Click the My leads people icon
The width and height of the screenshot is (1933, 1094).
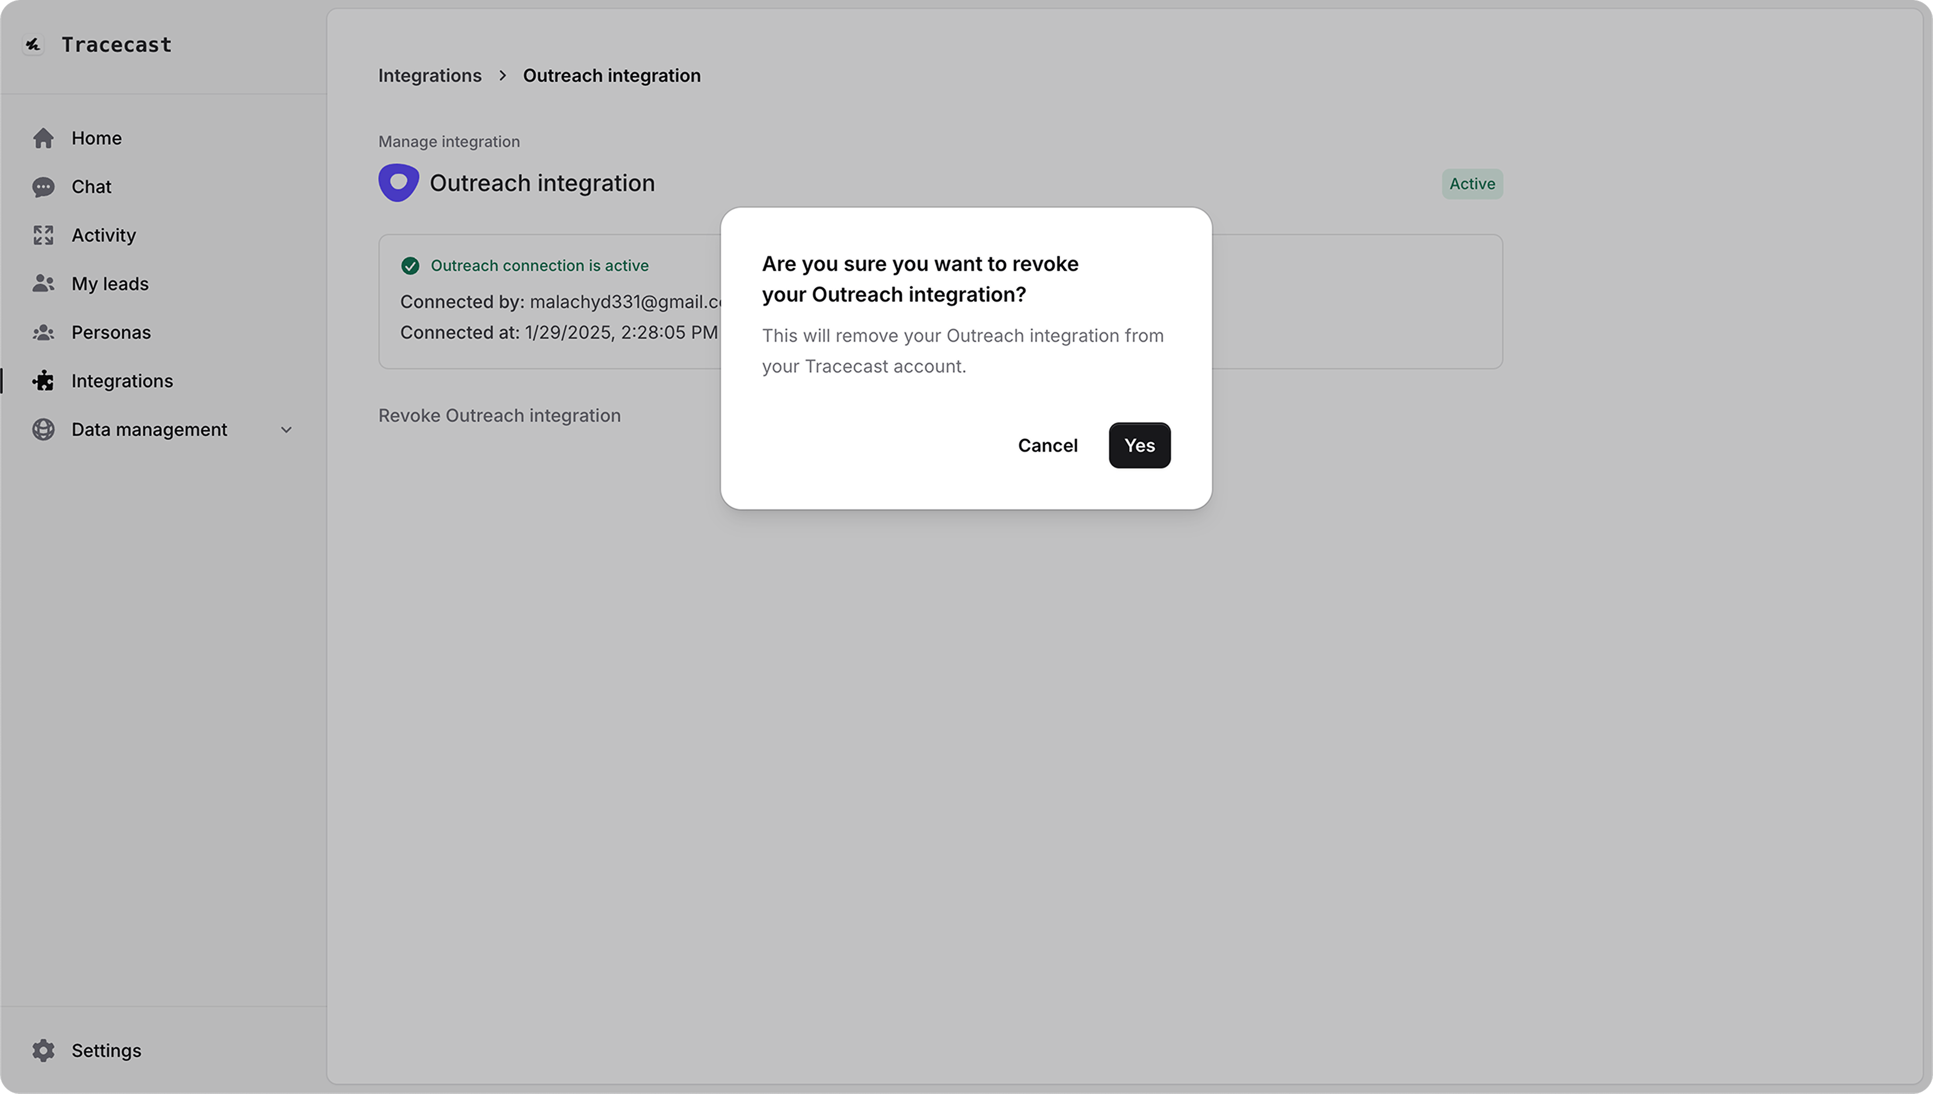44,284
